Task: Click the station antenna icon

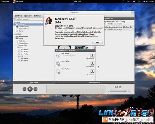Action: [58, 56]
